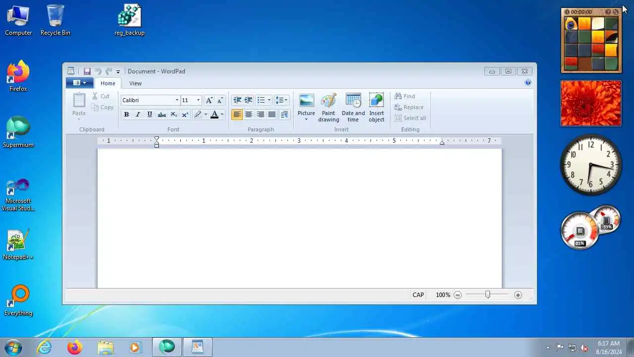634x357 pixels.
Task: Expand the Picture options arrow
Action: [x=306, y=119]
